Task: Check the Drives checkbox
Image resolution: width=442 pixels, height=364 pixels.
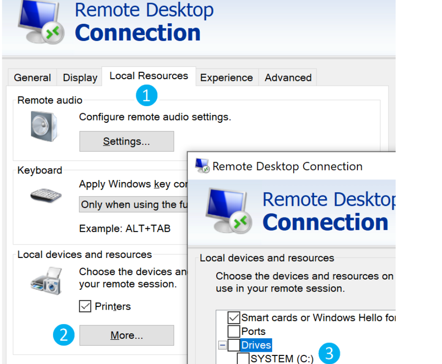Action: [234, 345]
